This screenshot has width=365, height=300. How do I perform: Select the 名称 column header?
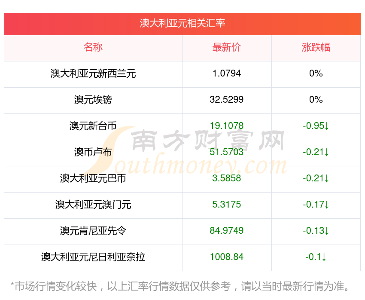coord(93,47)
